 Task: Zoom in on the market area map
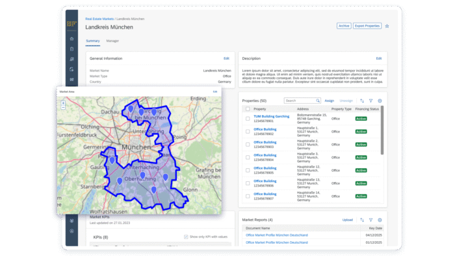[63, 103]
